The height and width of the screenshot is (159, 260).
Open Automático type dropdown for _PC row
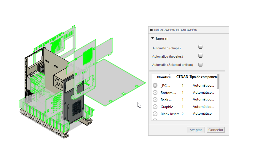pyautogui.click(x=203, y=85)
